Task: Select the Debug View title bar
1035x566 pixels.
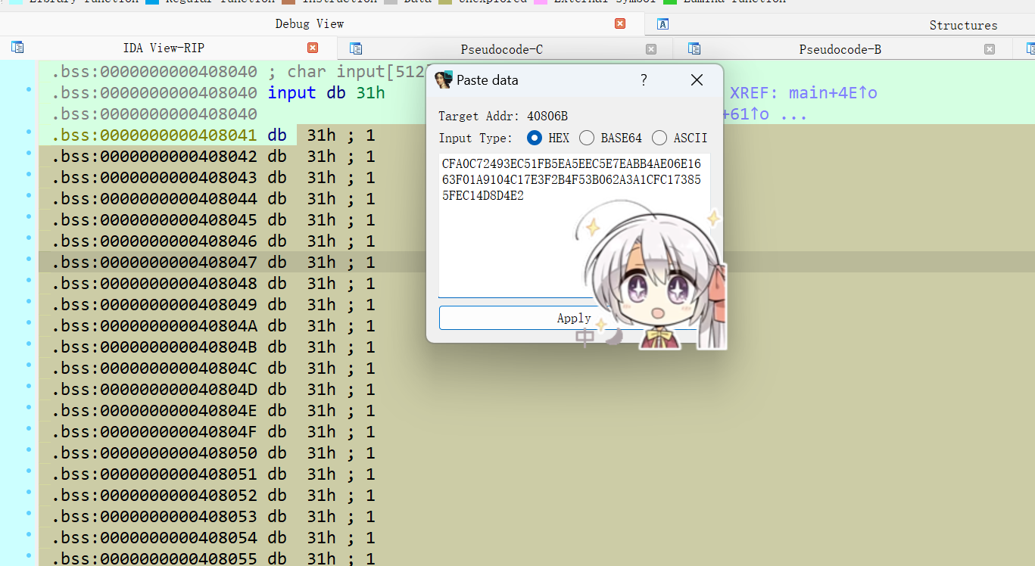Action: click(x=309, y=23)
